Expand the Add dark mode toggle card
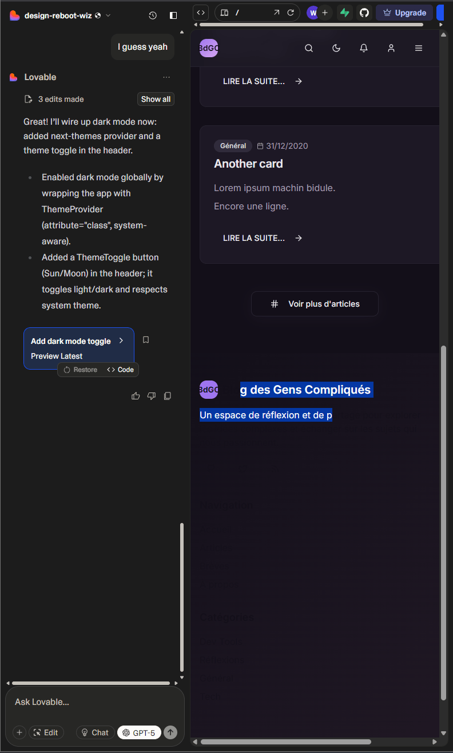 pos(121,340)
